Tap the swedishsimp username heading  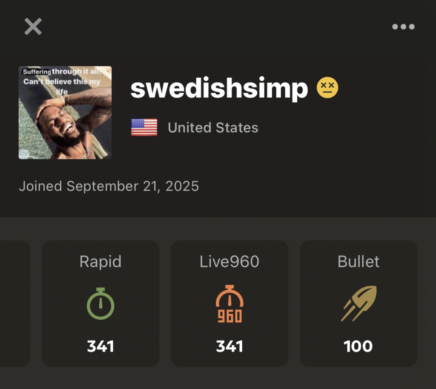point(219,88)
